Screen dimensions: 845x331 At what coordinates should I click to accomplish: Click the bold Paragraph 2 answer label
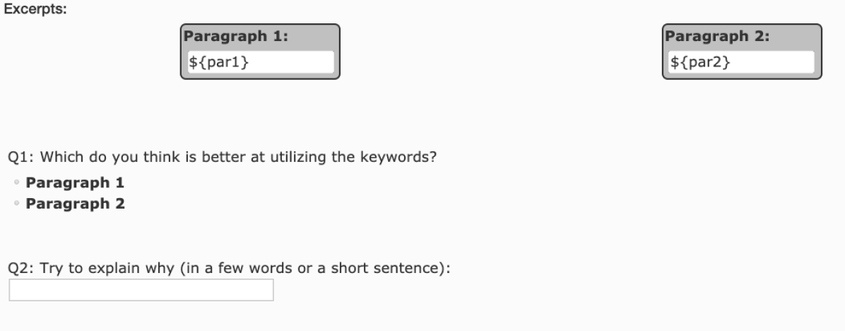[x=75, y=204]
